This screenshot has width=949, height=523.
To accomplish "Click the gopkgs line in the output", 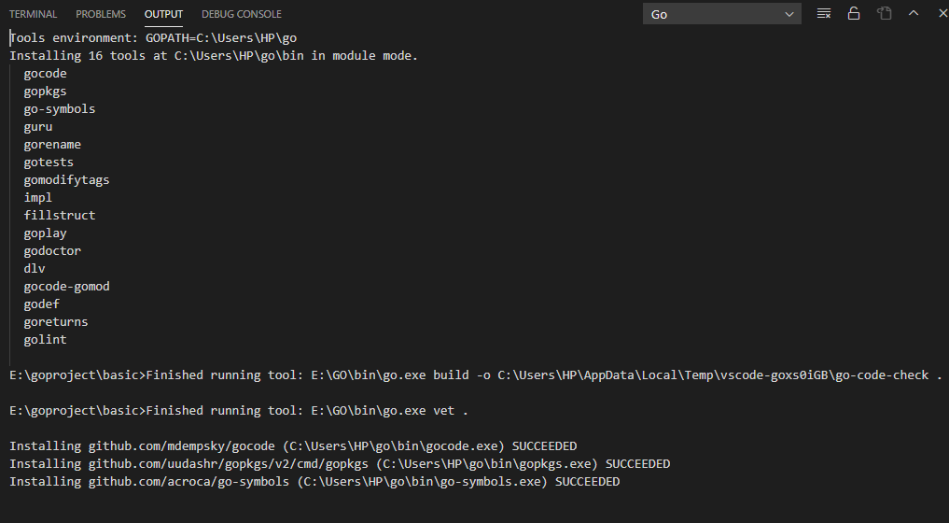I will 45,92.
